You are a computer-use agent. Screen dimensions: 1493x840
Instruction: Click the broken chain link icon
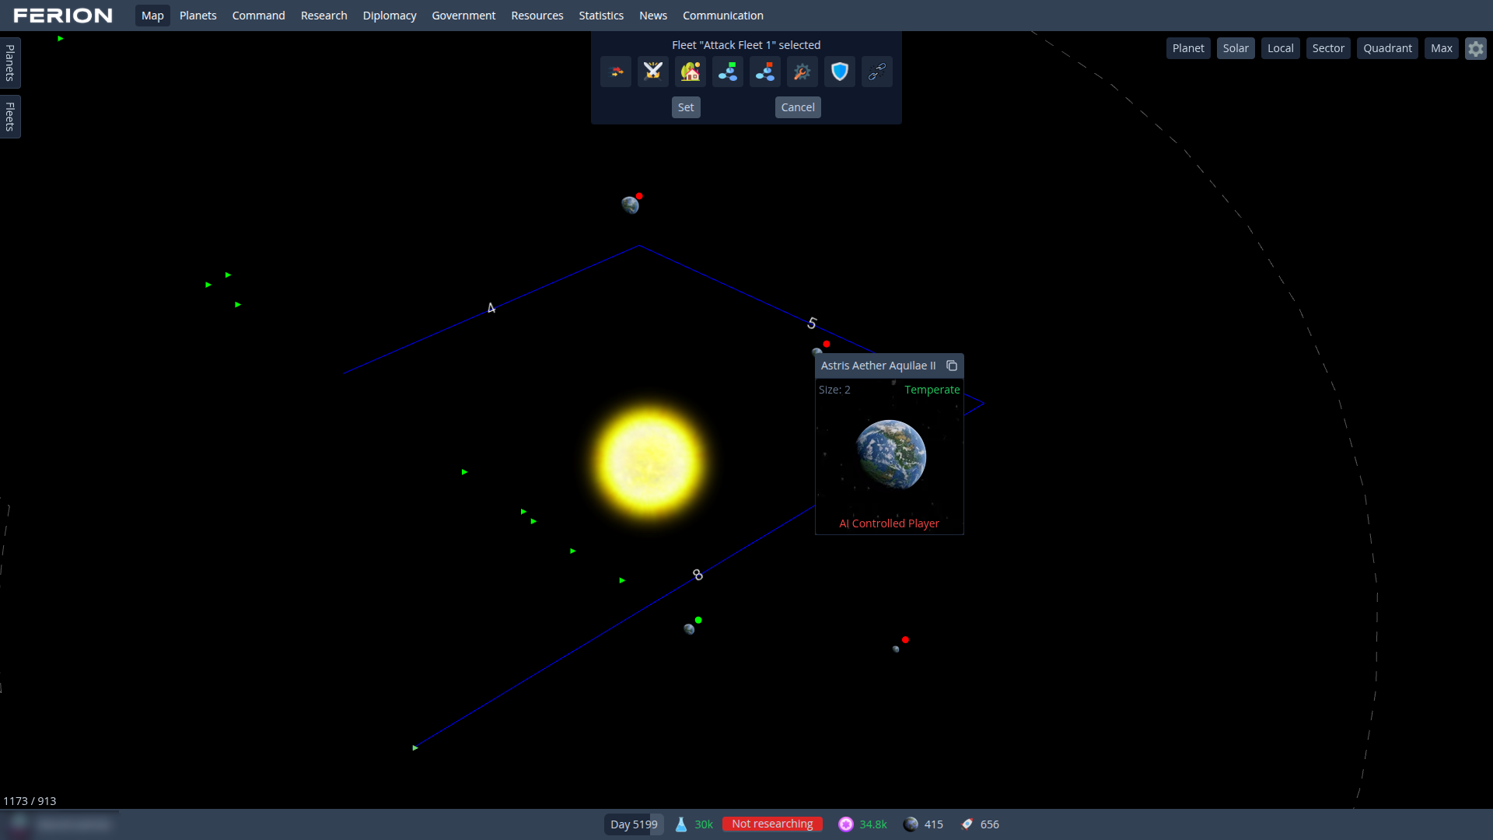(x=876, y=72)
